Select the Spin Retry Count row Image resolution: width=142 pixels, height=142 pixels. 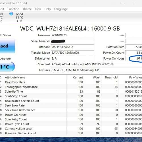[71, 119]
